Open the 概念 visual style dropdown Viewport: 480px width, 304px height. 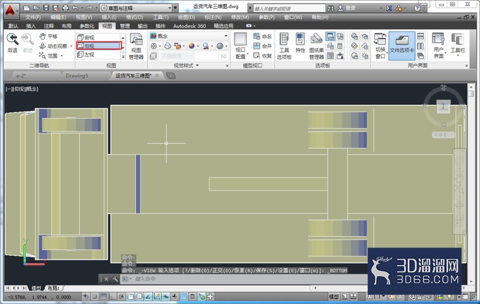pos(189,36)
